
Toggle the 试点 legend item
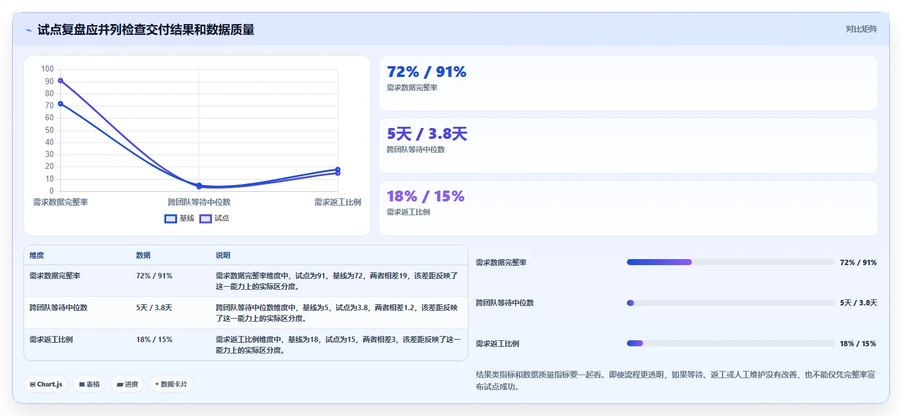point(214,218)
